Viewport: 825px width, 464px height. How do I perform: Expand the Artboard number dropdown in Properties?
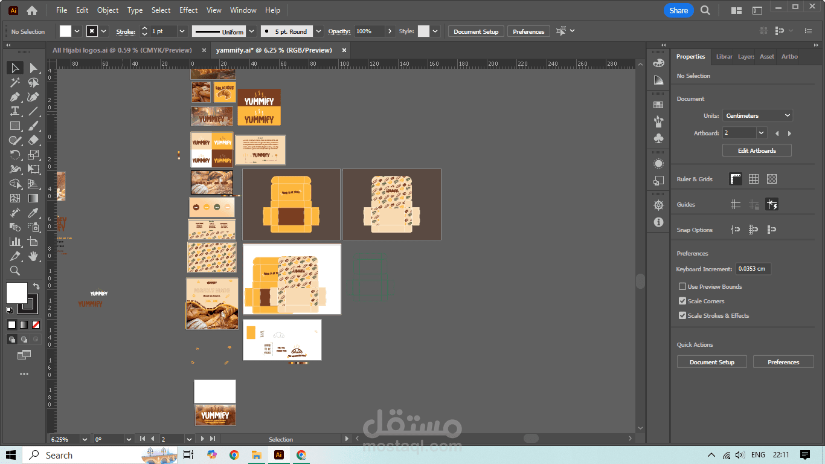[762, 133]
